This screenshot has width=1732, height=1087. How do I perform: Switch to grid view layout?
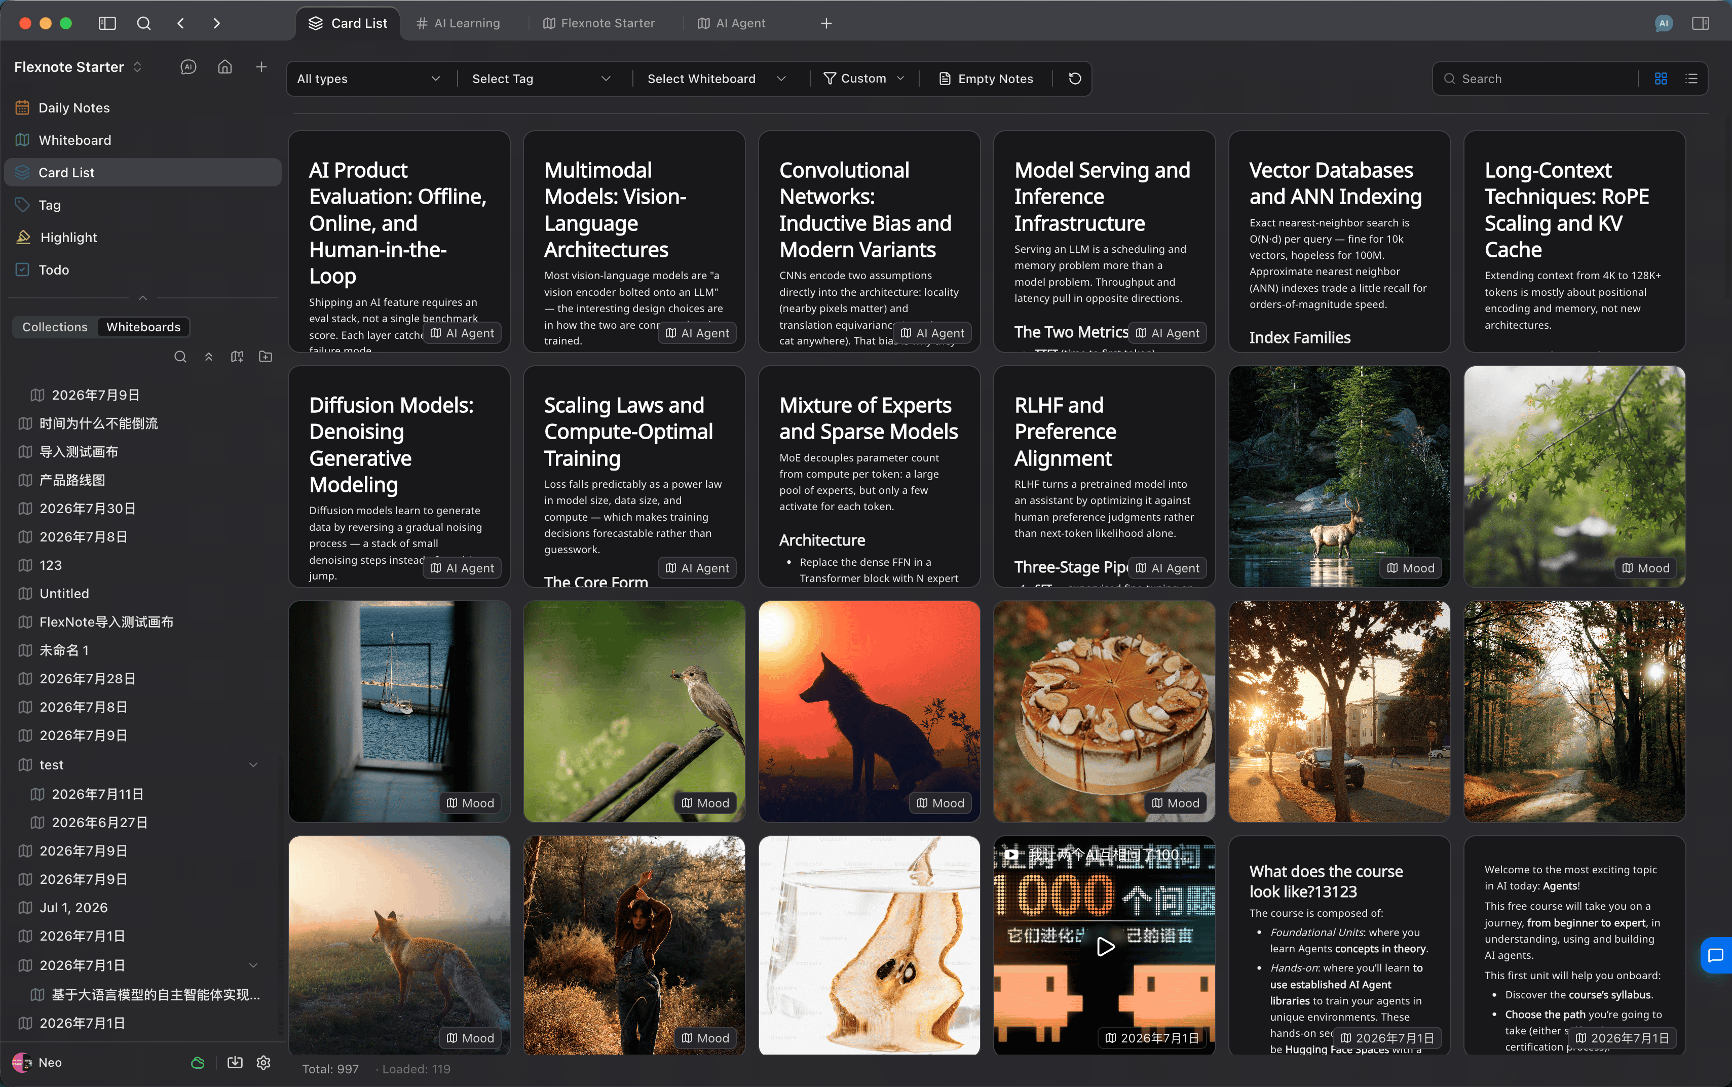(x=1661, y=79)
